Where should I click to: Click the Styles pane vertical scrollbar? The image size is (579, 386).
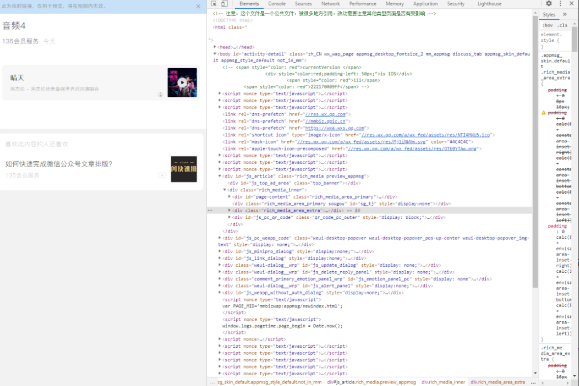(575, 39)
